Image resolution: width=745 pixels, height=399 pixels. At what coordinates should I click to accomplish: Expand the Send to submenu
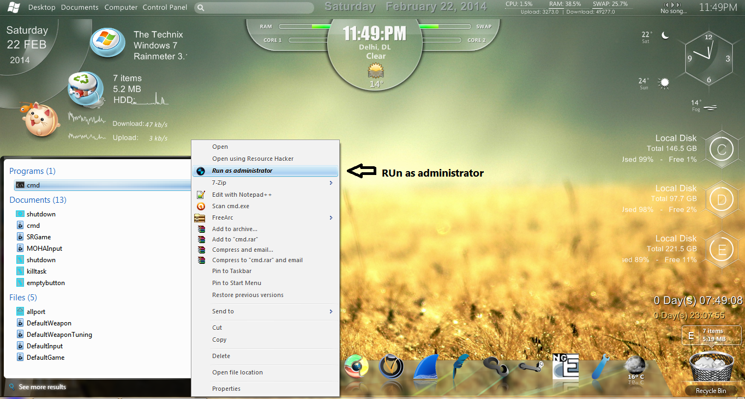click(266, 311)
